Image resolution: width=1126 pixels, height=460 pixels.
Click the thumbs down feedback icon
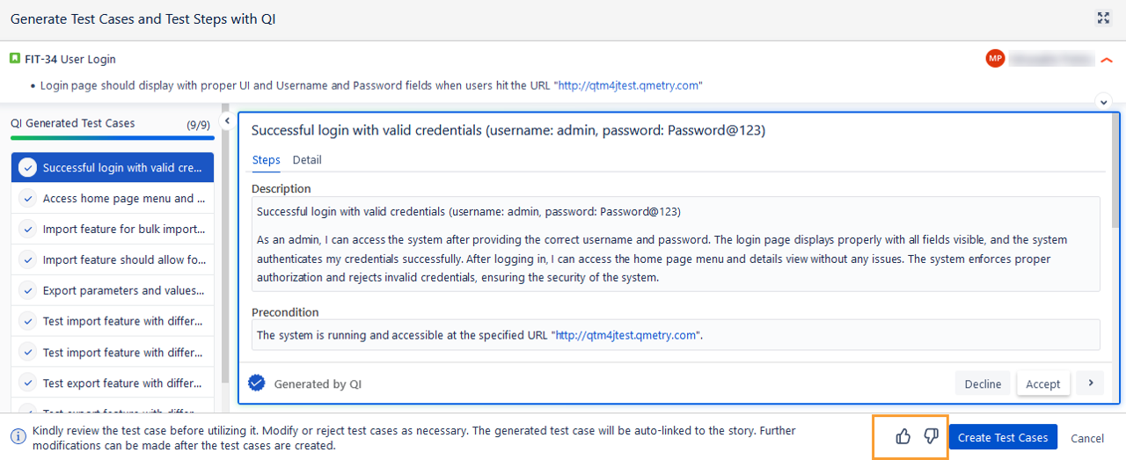pos(932,436)
